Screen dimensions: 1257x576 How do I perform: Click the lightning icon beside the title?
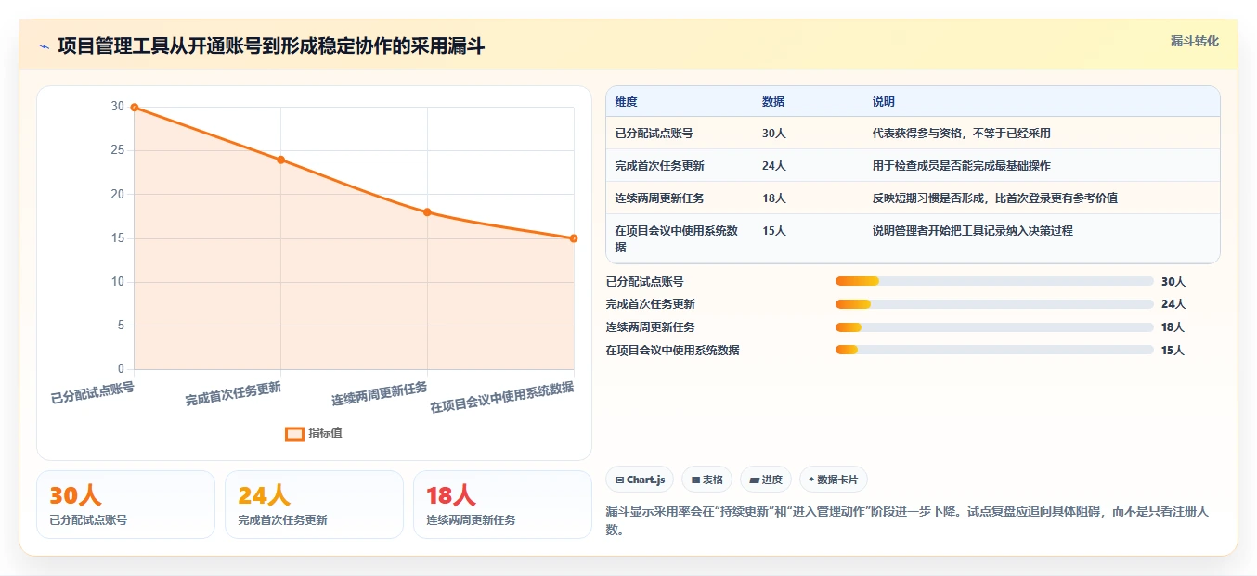pyautogui.click(x=44, y=46)
